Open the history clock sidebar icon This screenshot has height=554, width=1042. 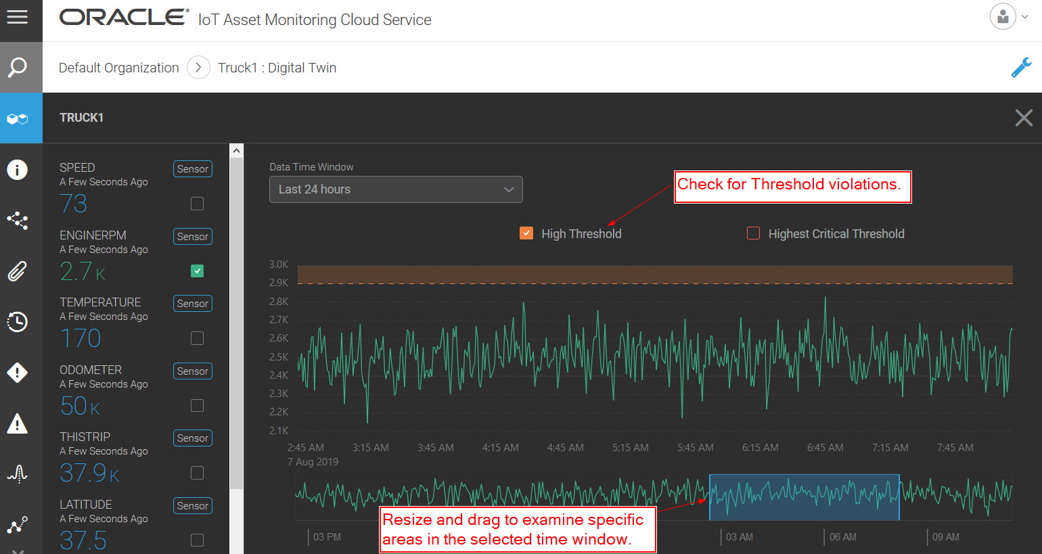(18, 322)
